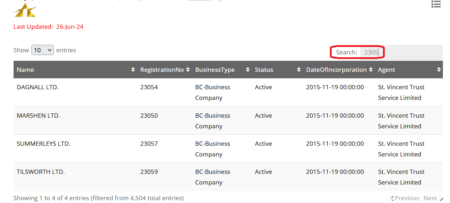Image resolution: width=450 pixels, height=203 pixels.
Task: Open the list menu icon at top right
Action: tap(436, 4)
